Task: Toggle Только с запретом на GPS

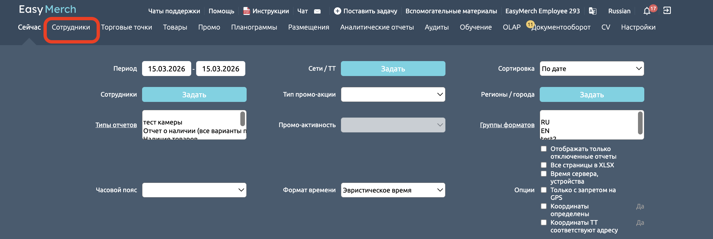Action: tap(544, 190)
